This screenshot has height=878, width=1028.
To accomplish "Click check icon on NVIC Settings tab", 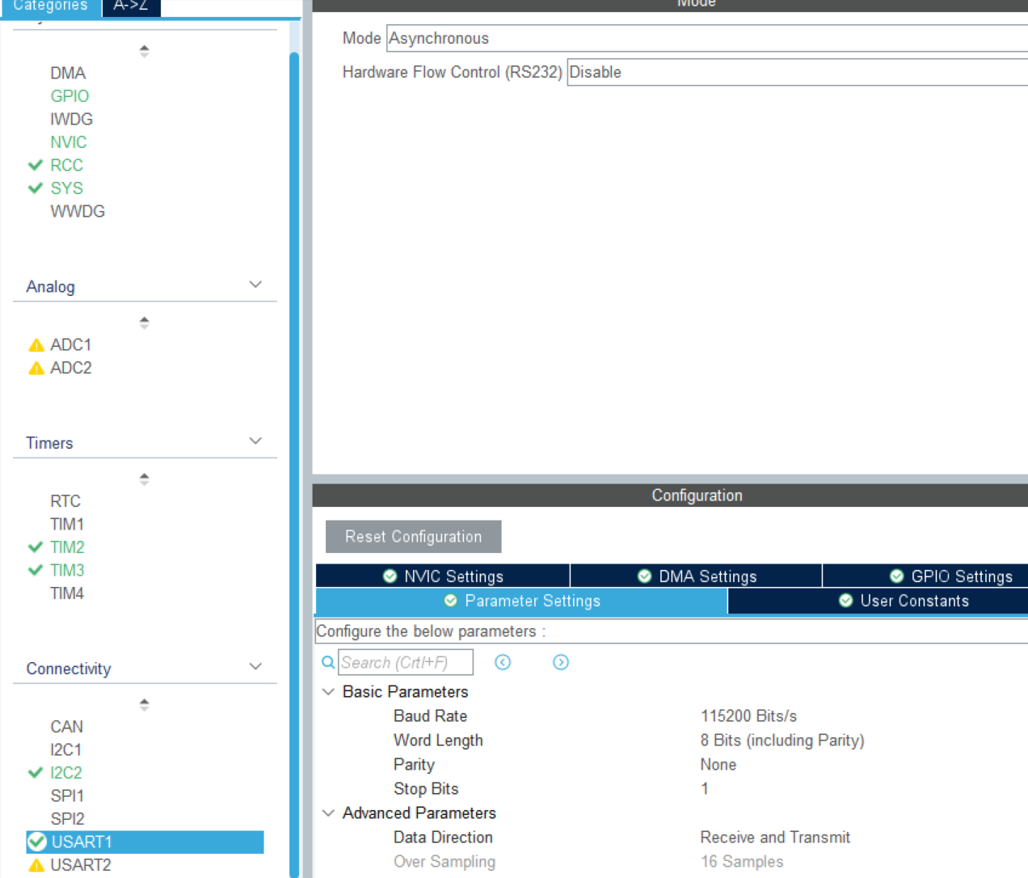I will tap(390, 576).
